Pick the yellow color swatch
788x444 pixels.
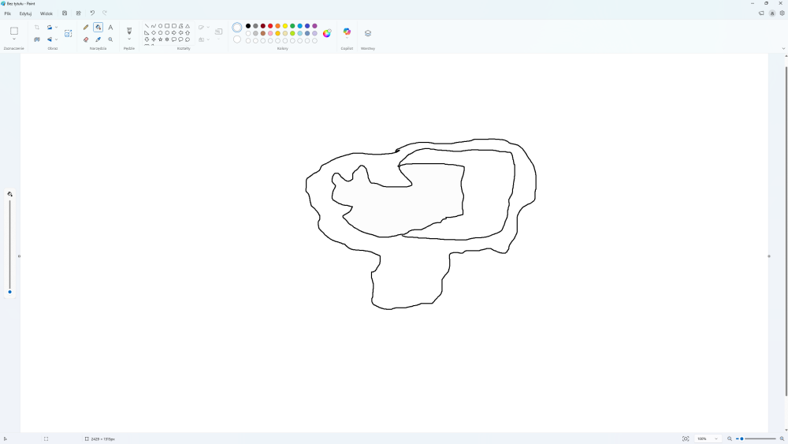(285, 26)
